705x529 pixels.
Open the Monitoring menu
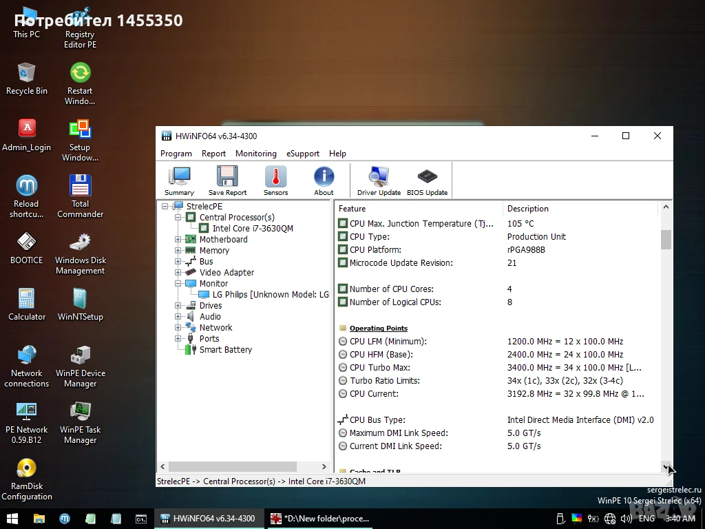tap(256, 154)
